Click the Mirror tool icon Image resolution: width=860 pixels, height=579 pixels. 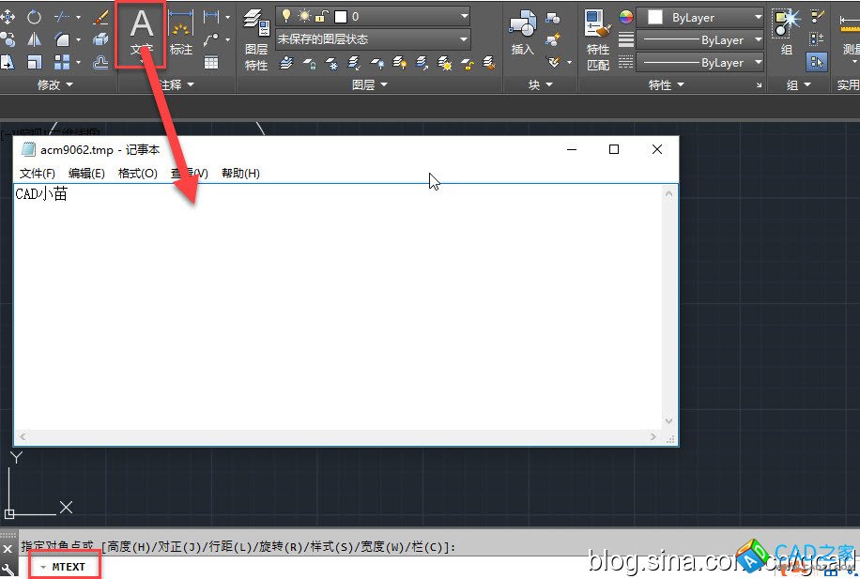tap(34, 39)
